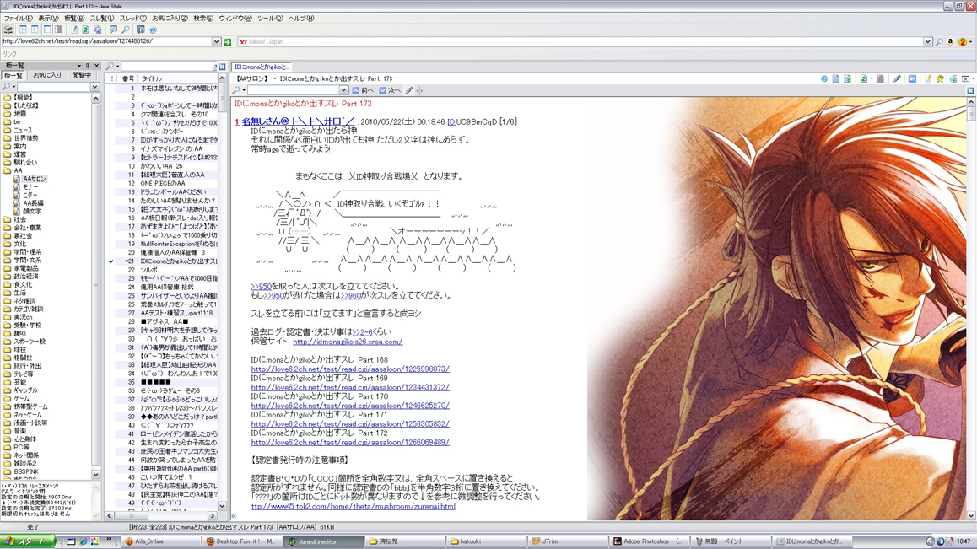Select thread 12 ONE PIECEのAA
This screenshot has width=977, height=549.
(161, 184)
